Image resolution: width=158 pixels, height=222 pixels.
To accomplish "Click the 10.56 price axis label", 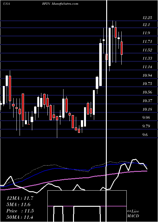I will click(x=147, y=92).
